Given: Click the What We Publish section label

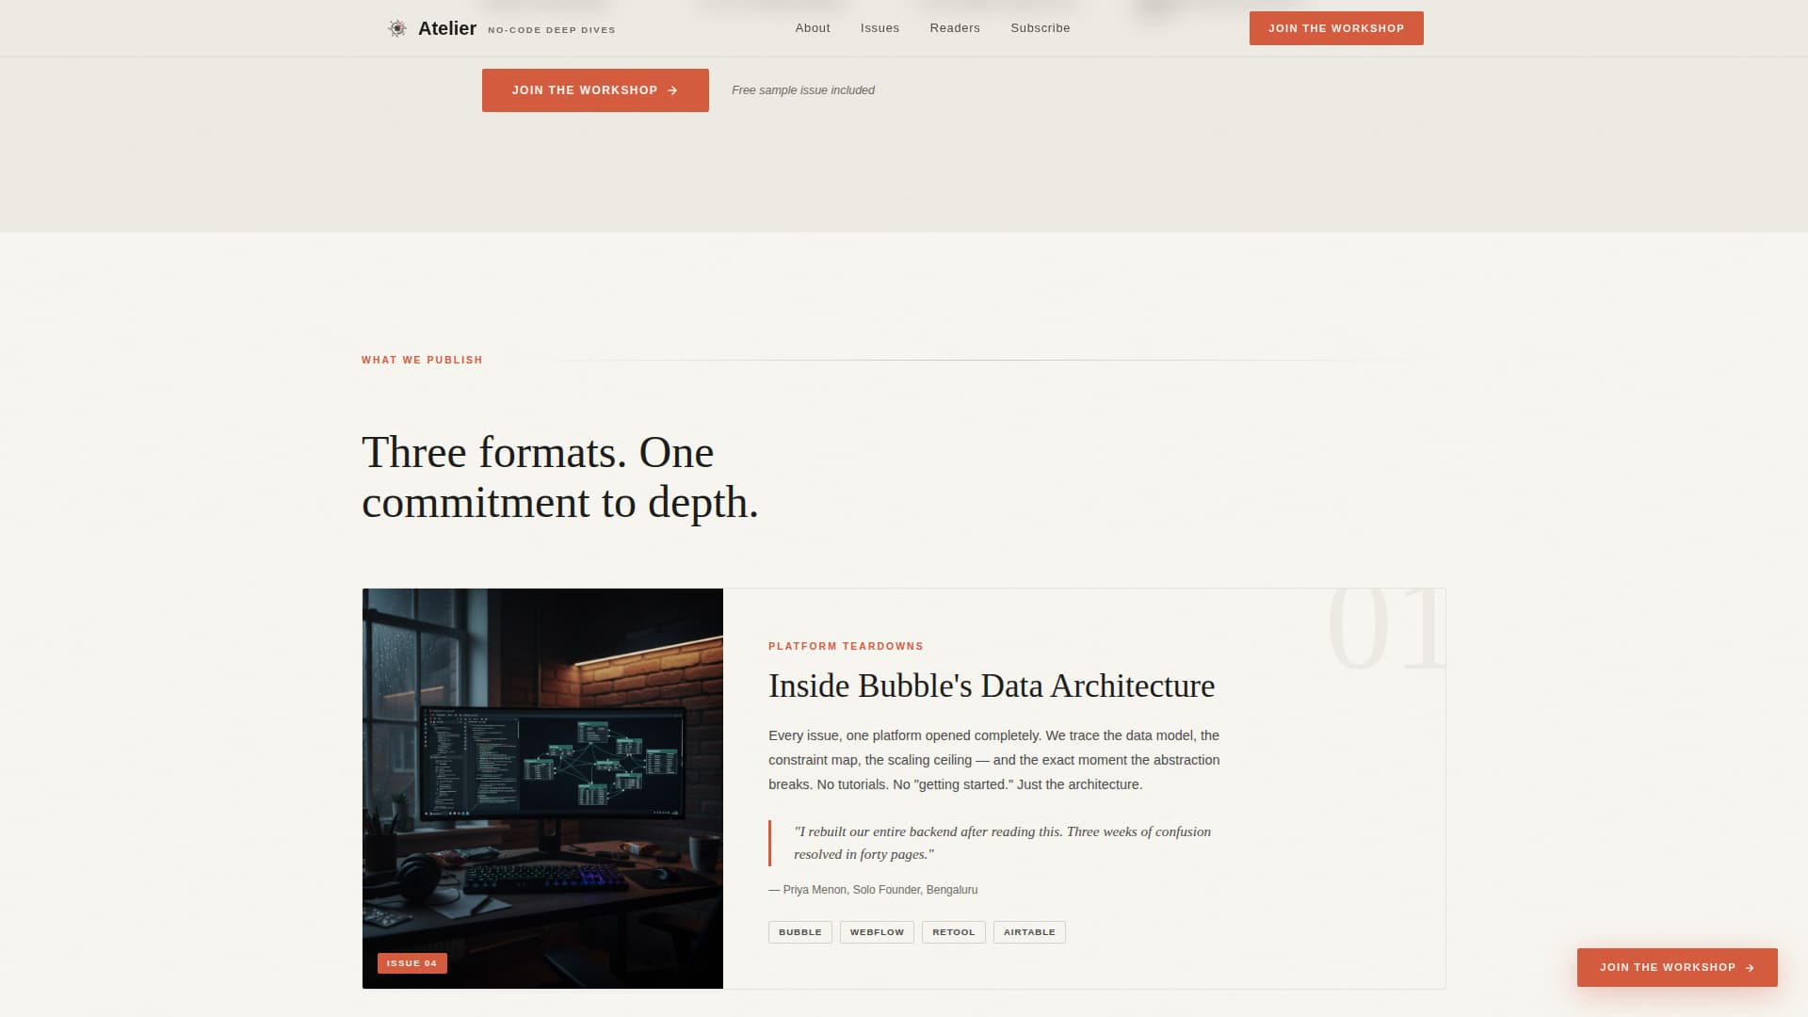Looking at the screenshot, I should click(422, 360).
